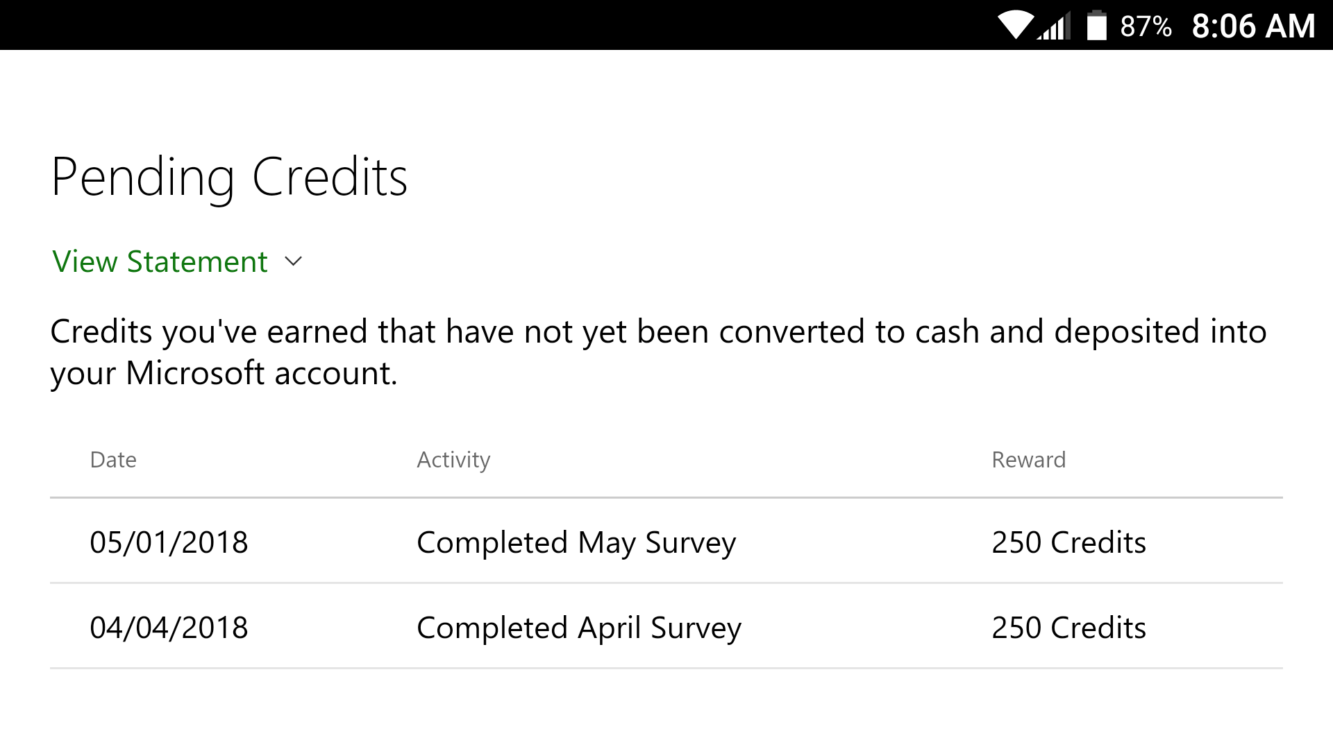
Task: Click the black status bar area
Action: [486, 24]
